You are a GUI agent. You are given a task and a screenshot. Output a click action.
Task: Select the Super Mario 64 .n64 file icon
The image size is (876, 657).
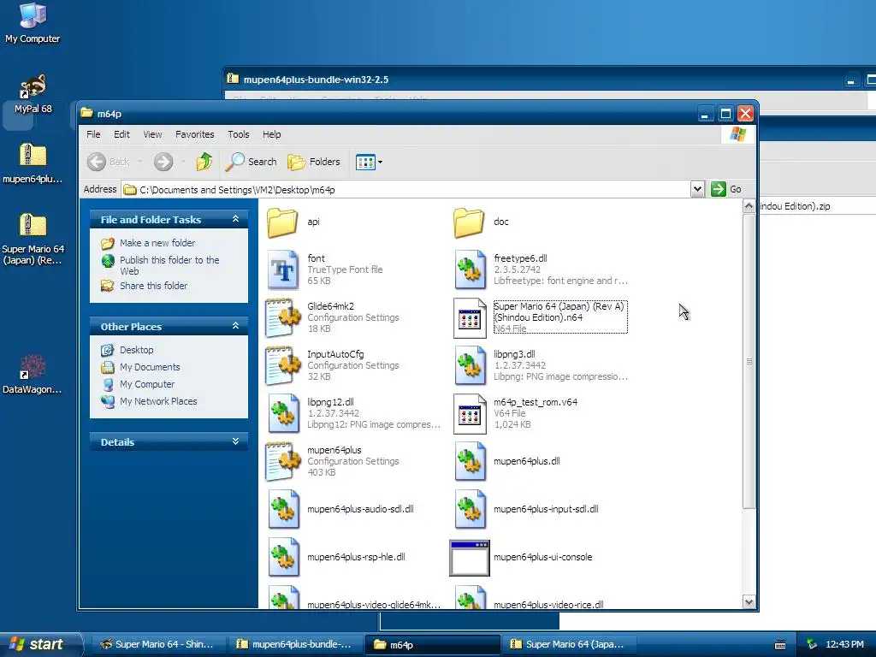click(x=470, y=318)
